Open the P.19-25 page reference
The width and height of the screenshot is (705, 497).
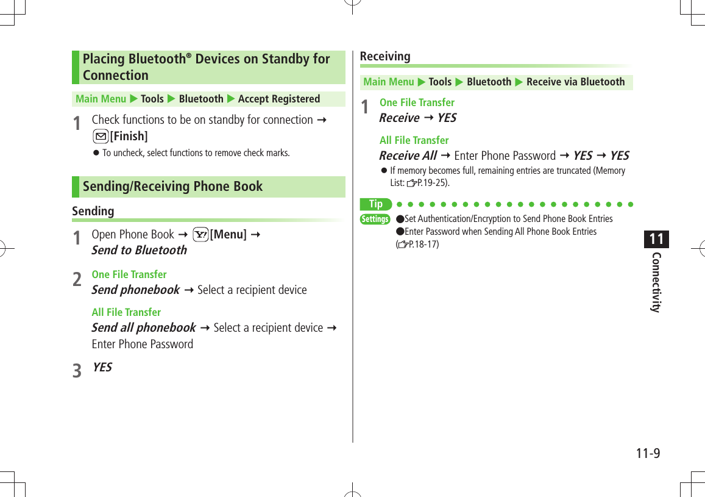[433, 183]
